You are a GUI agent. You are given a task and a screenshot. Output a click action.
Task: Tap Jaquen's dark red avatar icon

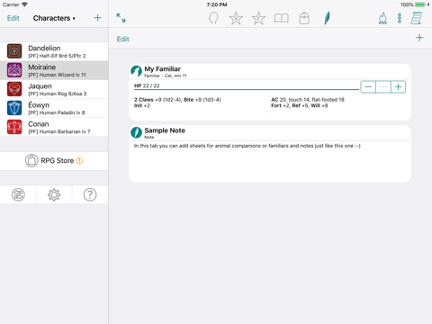pyautogui.click(x=14, y=89)
